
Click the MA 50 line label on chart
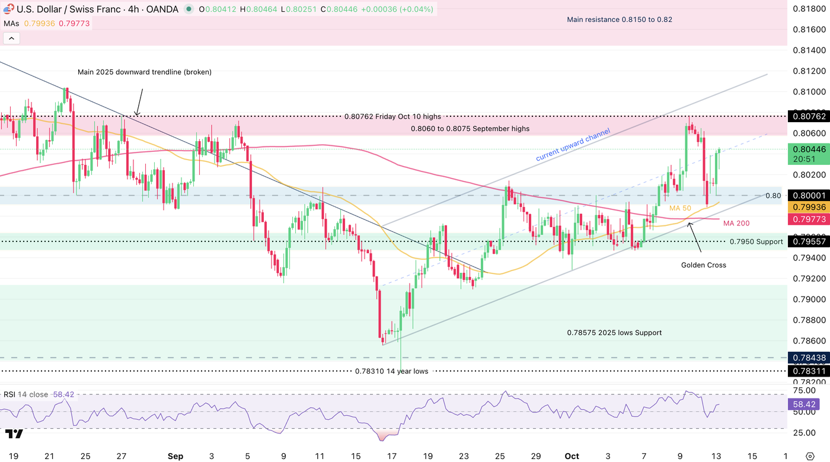(x=681, y=208)
